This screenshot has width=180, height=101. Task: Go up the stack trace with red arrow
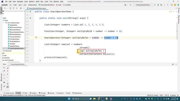[x=8, y=71]
